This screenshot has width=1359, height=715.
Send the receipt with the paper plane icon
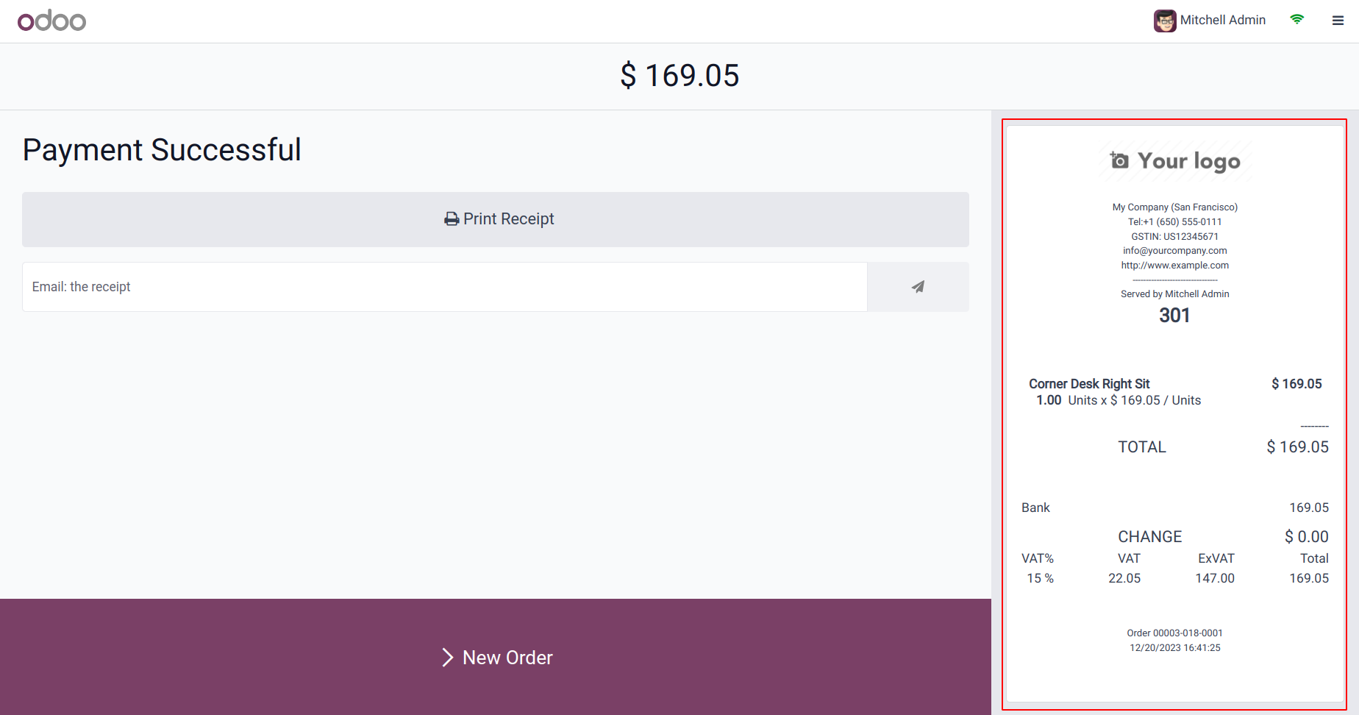click(x=918, y=287)
